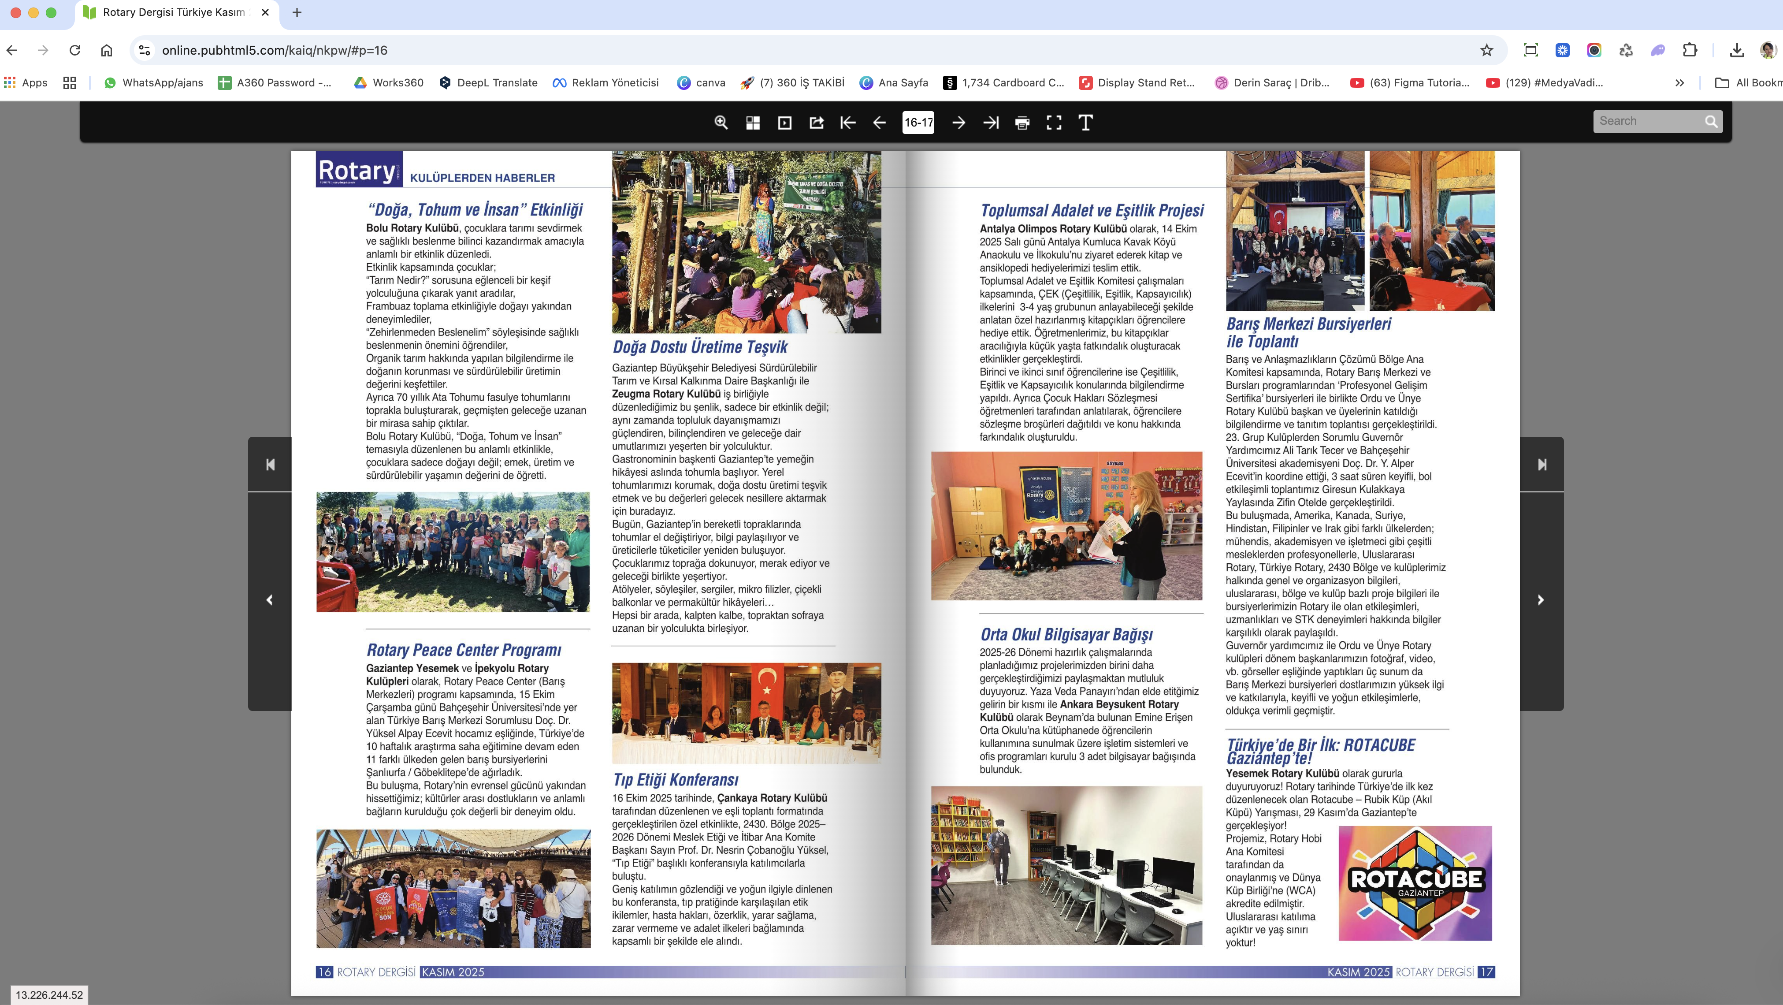Open the thumbnails grid view
The height and width of the screenshot is (1005, 1783).
pyautogui.click(x=753, y=123)
